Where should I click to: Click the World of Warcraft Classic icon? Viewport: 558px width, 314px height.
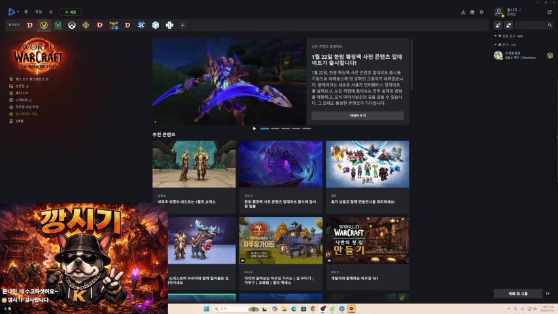pos(58,25)
